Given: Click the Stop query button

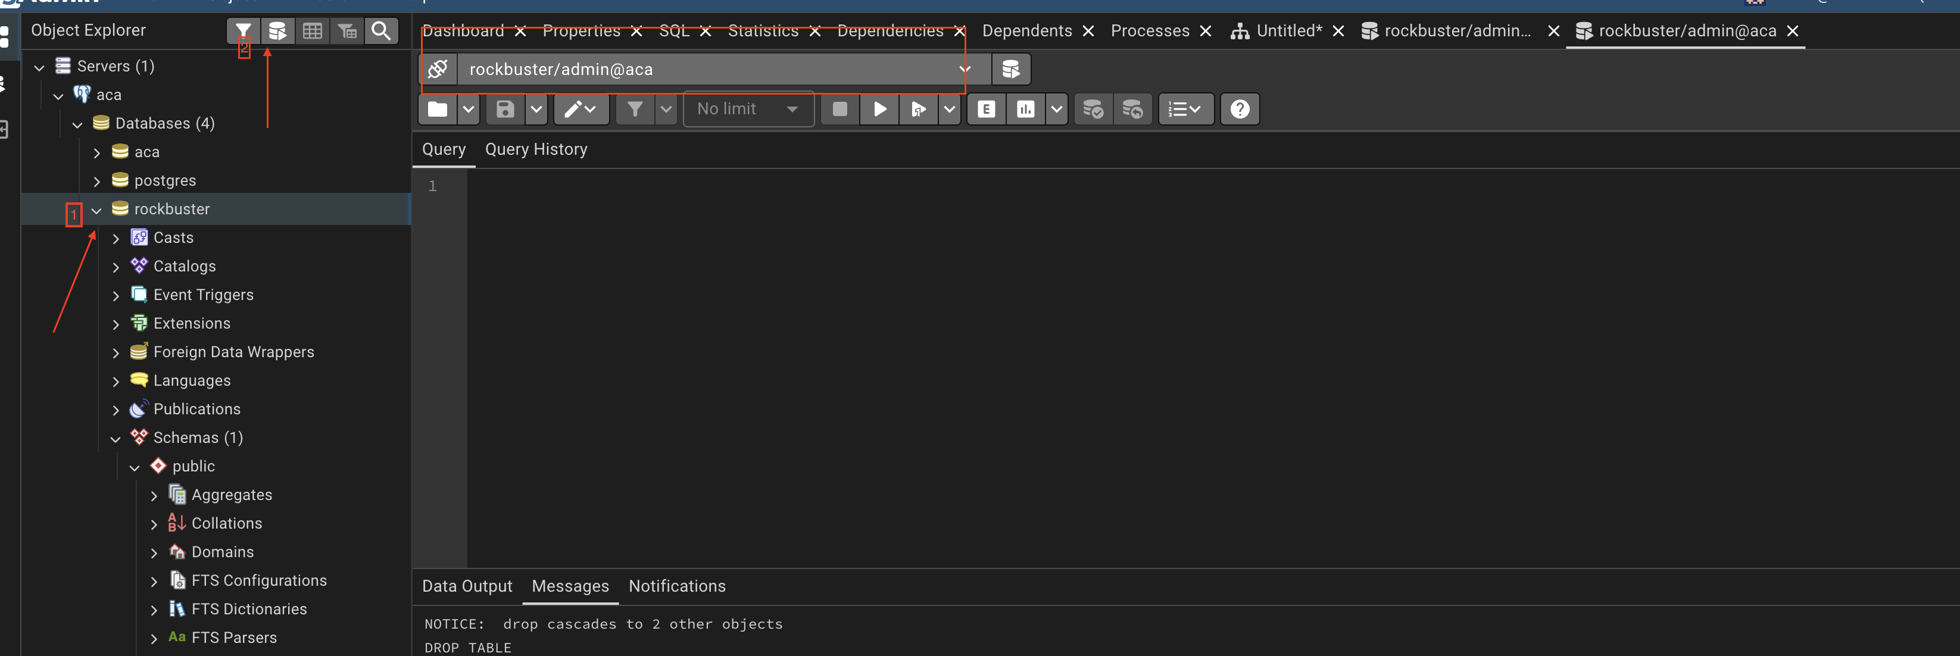Looking at the screenshot, I should tap(840, 109).
